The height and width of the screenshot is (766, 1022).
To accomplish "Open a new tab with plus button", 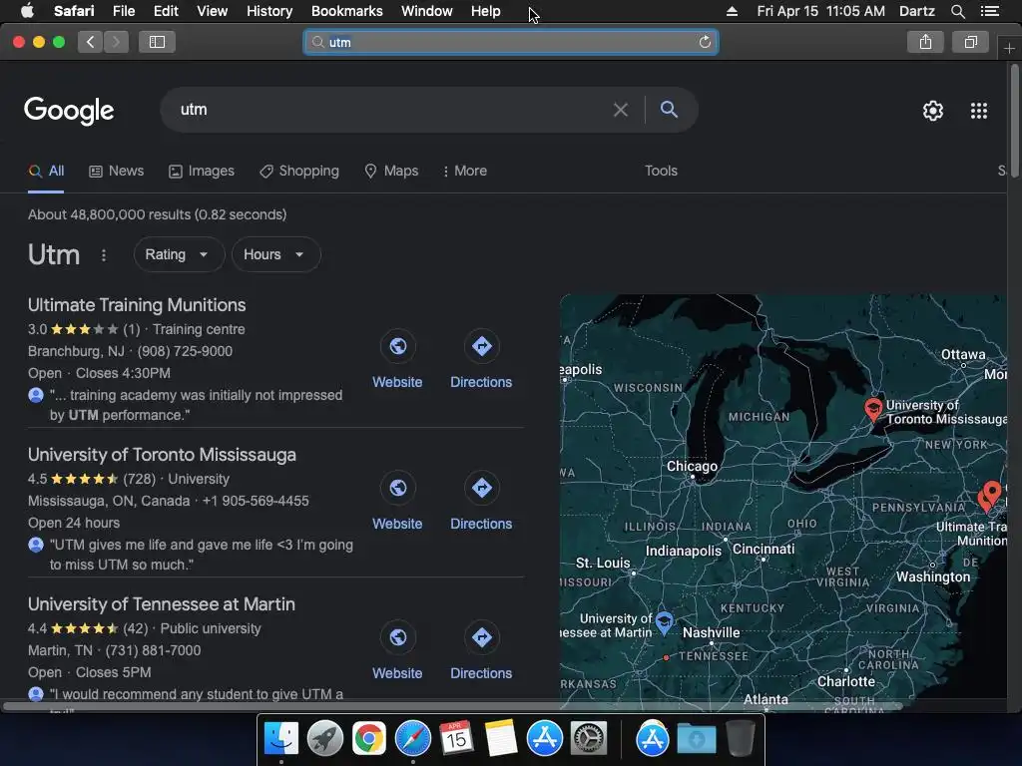I will 1009,49.
